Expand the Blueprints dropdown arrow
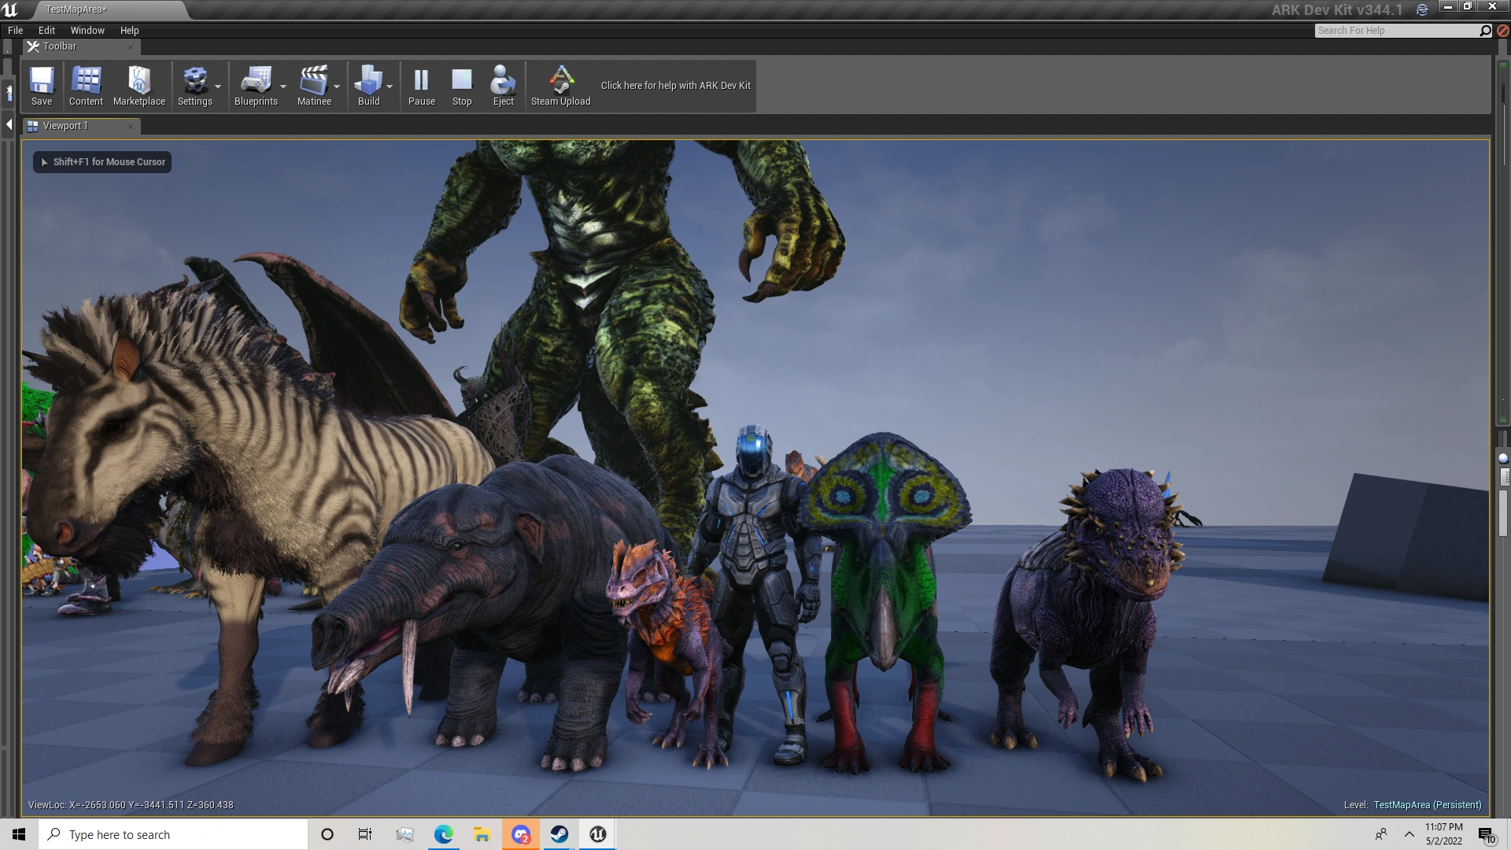The height and width of the screenshot is (850, 1511). click(283, 87)
